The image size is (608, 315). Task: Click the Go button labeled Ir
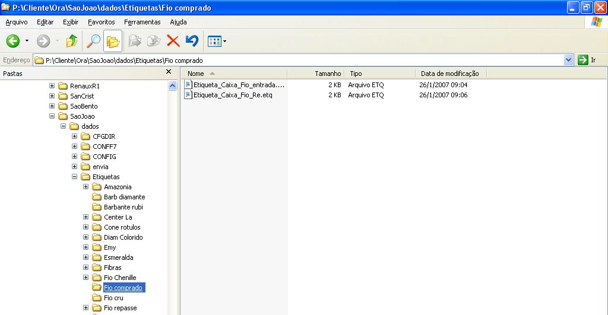(587, 60)
